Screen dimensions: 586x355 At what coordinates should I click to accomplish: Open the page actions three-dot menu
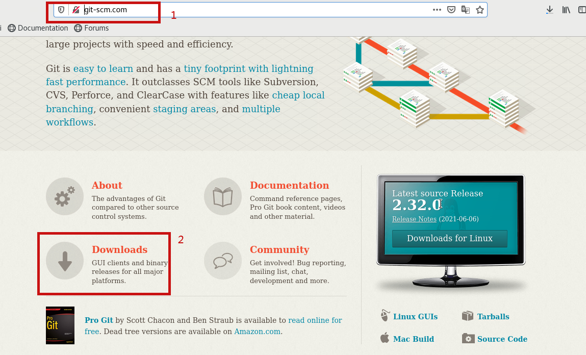pyautogui.click(x=437, y=10)
